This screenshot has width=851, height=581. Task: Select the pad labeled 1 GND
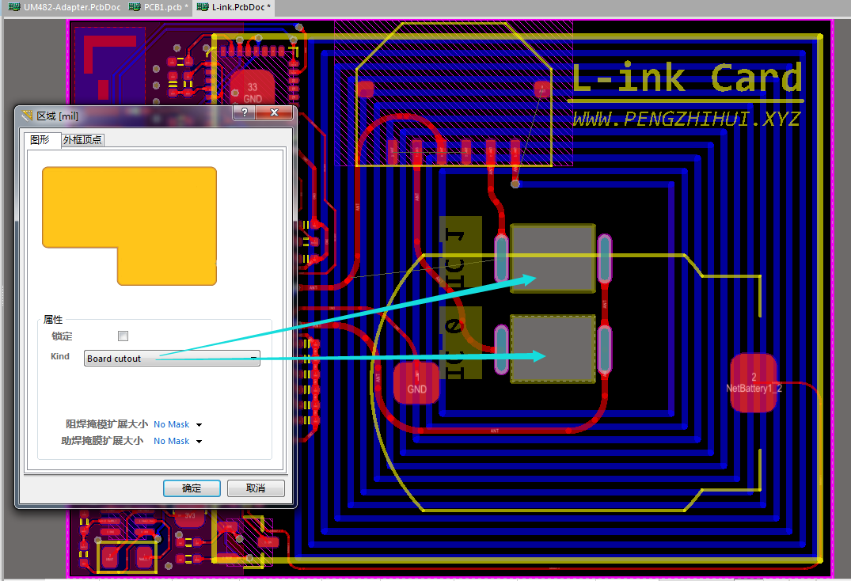tap(416, 383)
